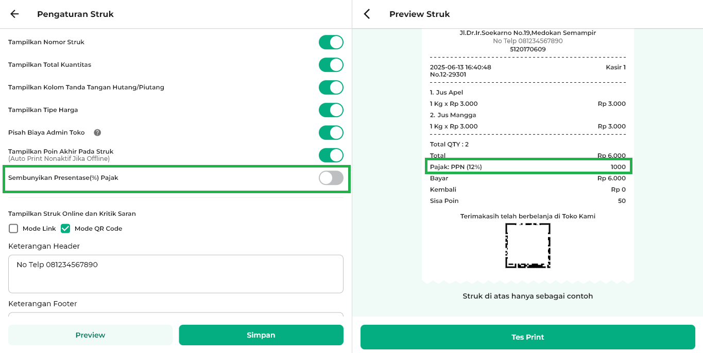Save settings with Simpan button
Image resolution: width=703 pixels, height=353 pixels.
tap(261, 335)
